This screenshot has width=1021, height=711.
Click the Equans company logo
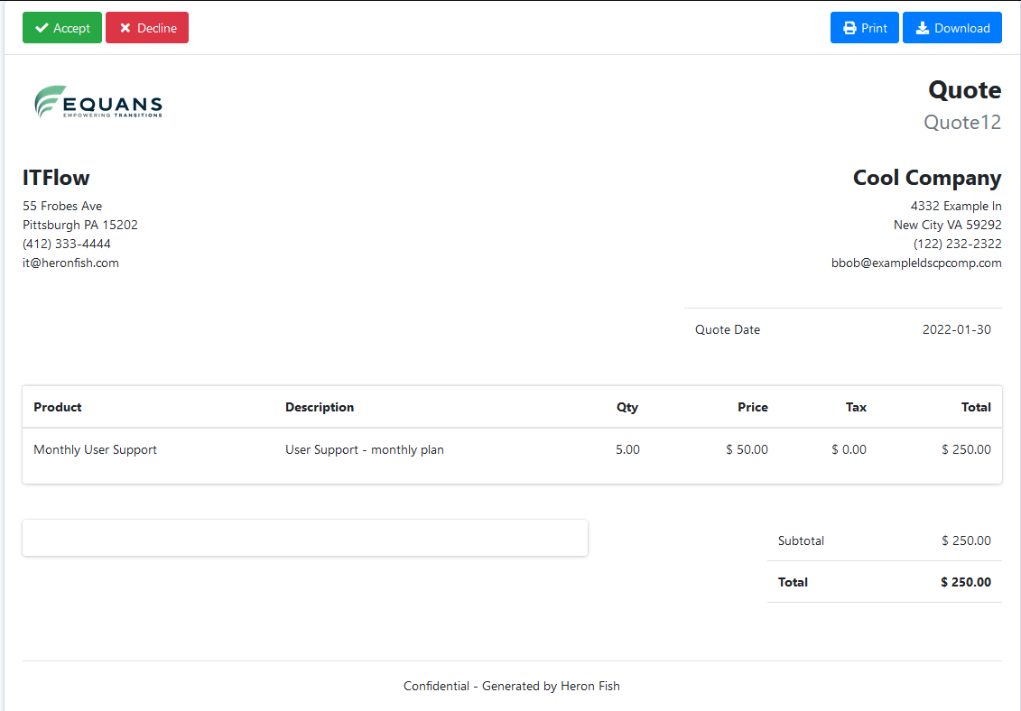pos(98,102)
